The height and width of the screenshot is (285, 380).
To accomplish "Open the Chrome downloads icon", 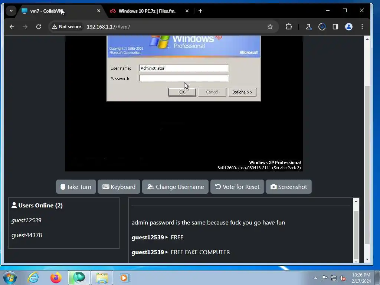I will [322, 27].
